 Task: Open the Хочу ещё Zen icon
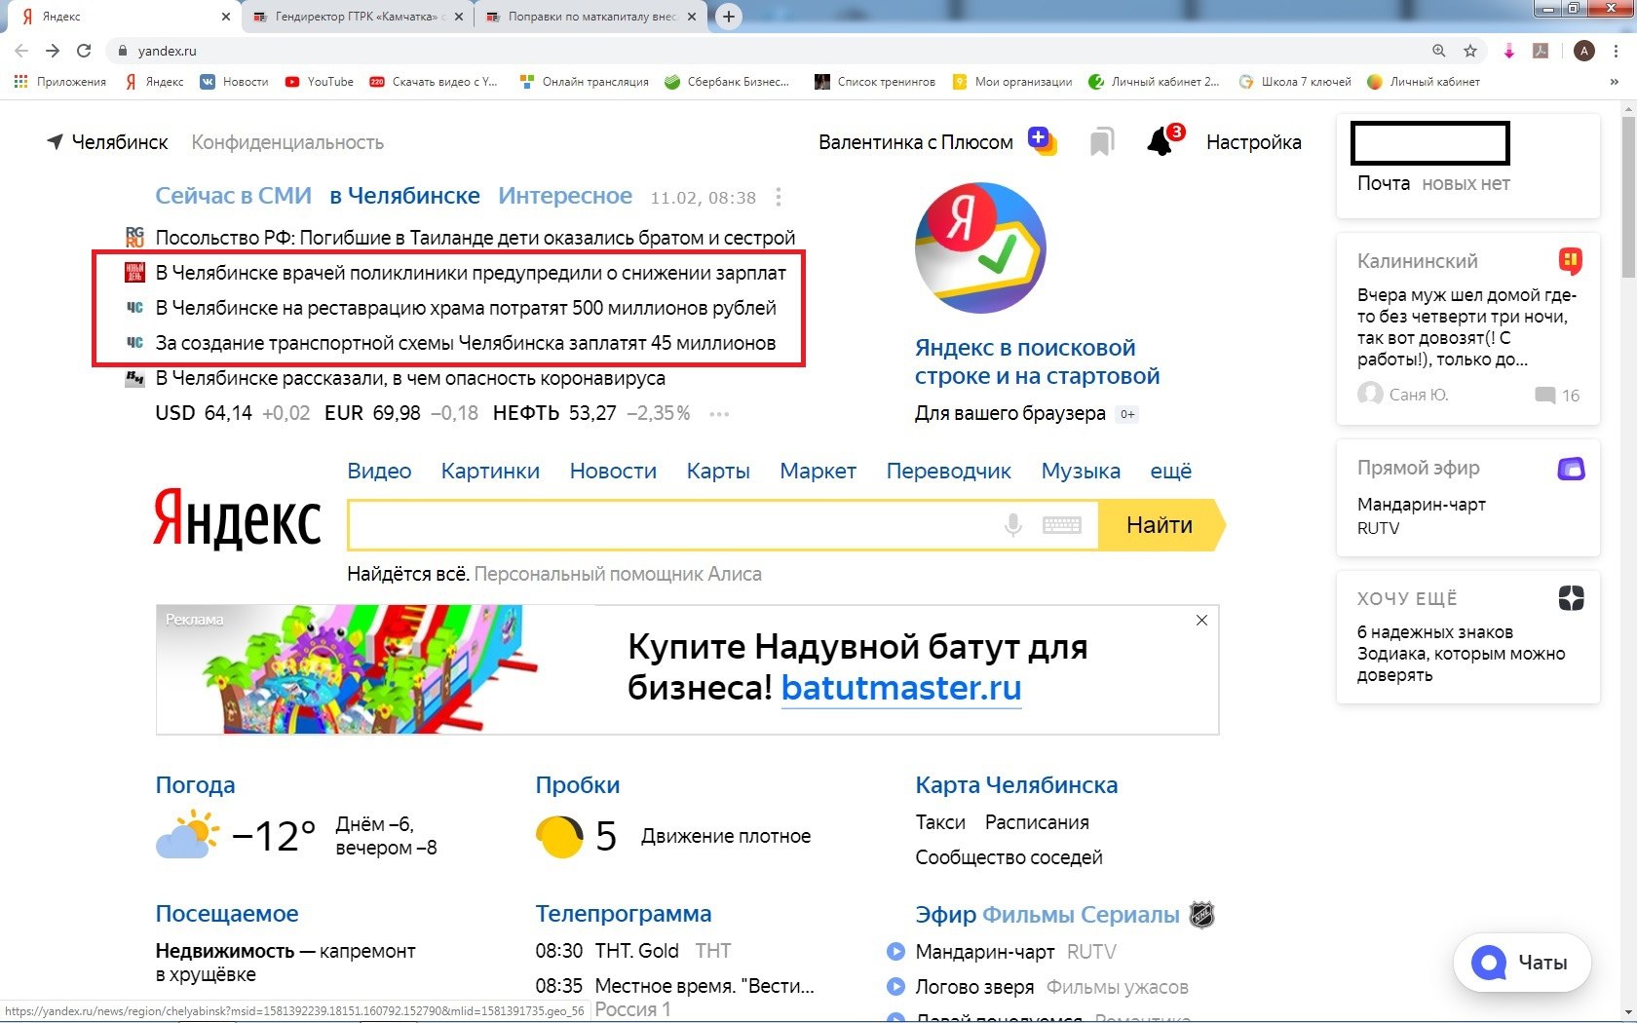[x=1571, y=597]
